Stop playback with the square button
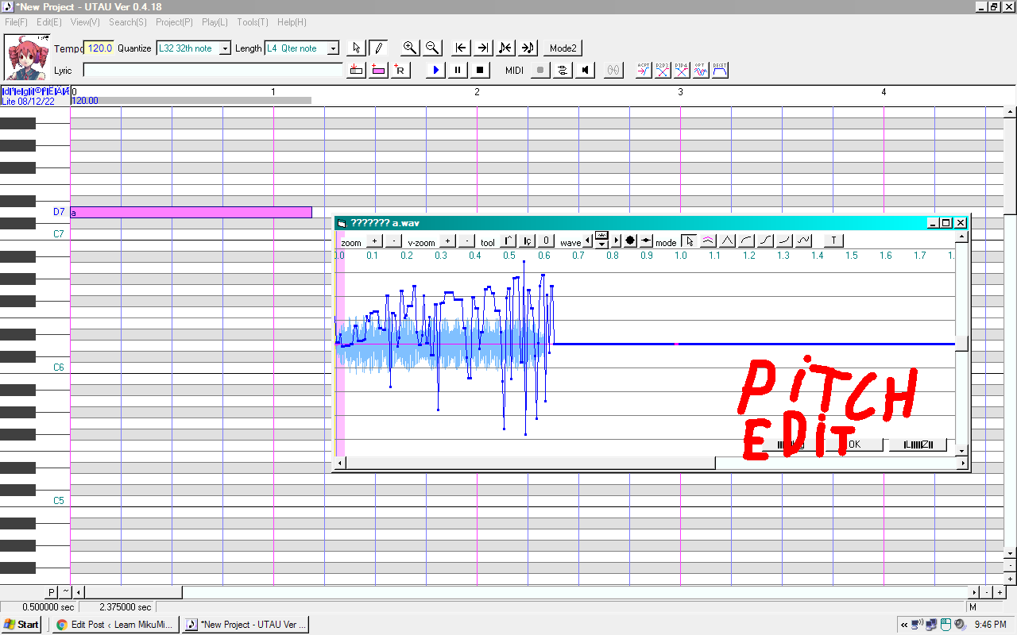 (480, 71)
